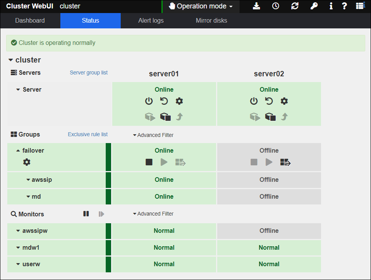
Task: Click the Monitors section heading
Action: click(27, 214)
